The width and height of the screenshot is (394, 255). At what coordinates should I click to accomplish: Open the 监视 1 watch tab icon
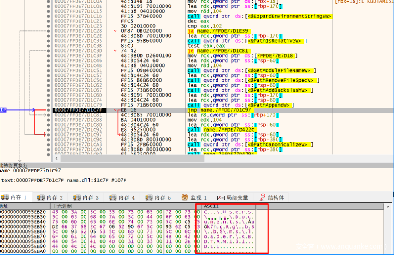click(185, 197)
